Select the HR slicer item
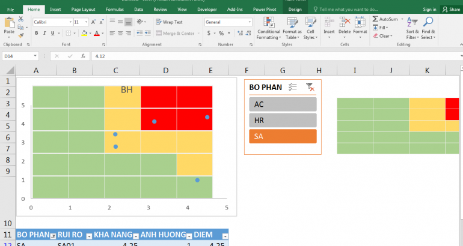The image size is (463, 246). pos(283,120)
